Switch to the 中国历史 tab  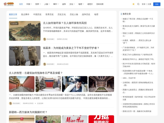click(x=37, y=14)
